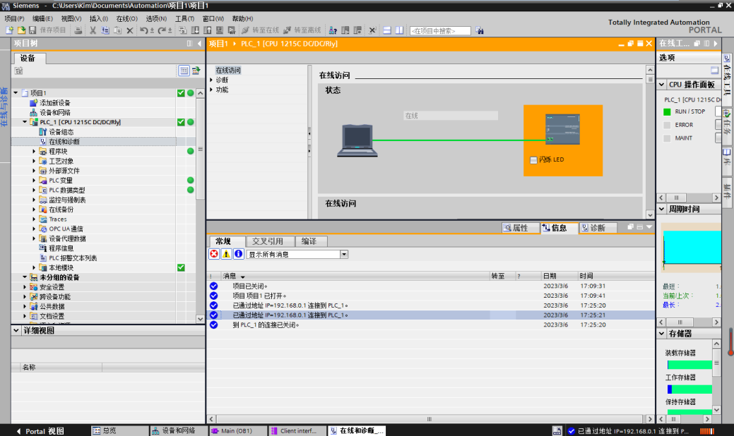This screenshot has width=734, height=436.
Task: Toggle the error messages filter icon
Action: click(213, 253)
